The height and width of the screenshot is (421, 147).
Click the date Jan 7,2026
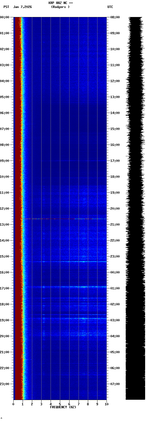[22, 7]
